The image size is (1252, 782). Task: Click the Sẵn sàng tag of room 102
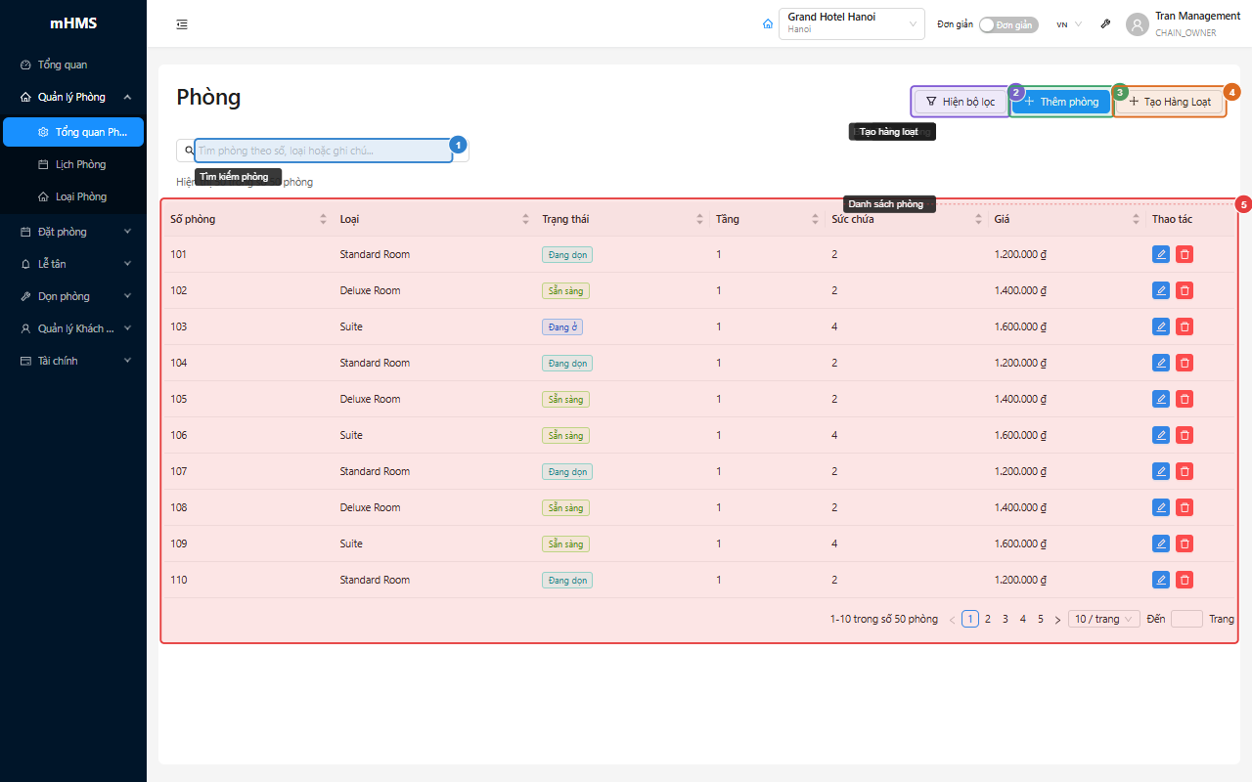pyautogui.click(x=565, y=290)
